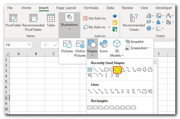Open Insert Pie or Doughnut Chart dropdown
The height and width of the screenshot is (119, 180).
tap(153, 28)
